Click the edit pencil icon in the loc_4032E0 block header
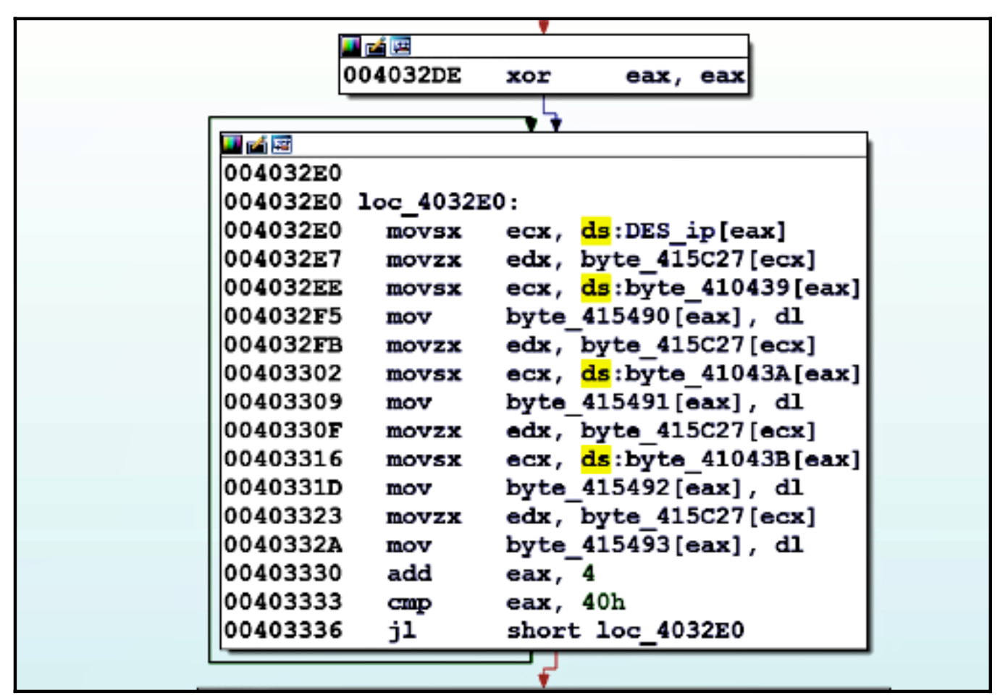 coord(256,144)
